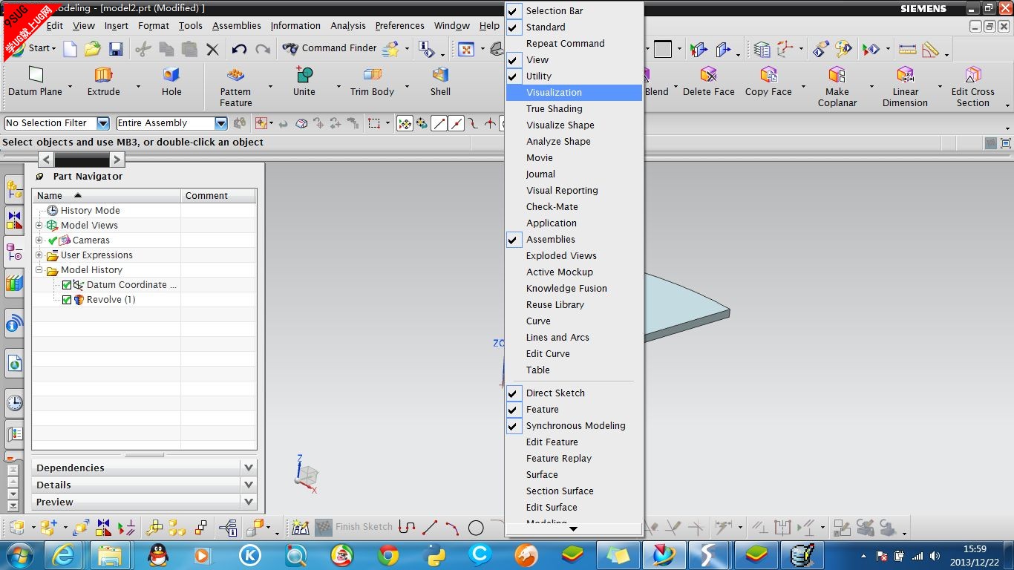
Task: Expand the User Expressions node
Action: [x=39, y=255]
